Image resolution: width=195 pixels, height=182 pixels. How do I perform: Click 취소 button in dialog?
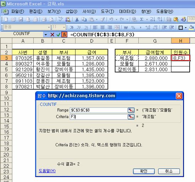(x=169, y=171)
